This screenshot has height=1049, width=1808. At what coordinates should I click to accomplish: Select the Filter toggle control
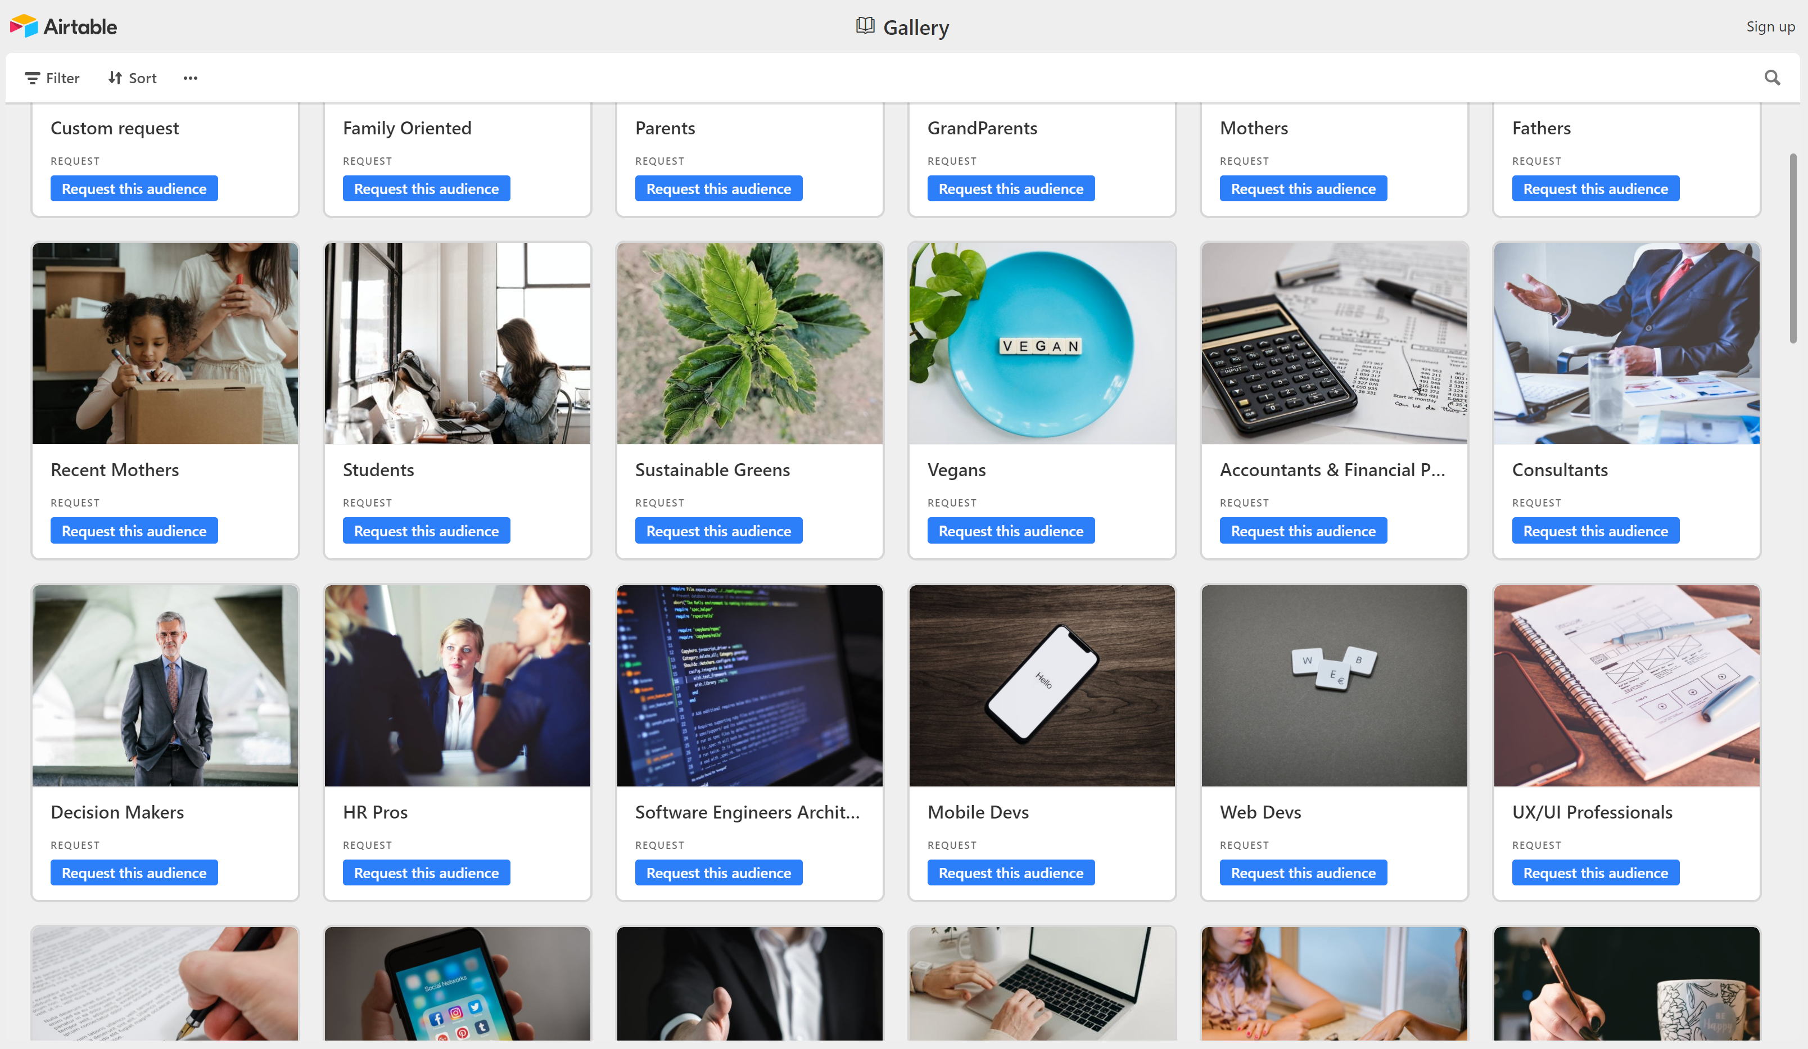[x=50, y=78]
